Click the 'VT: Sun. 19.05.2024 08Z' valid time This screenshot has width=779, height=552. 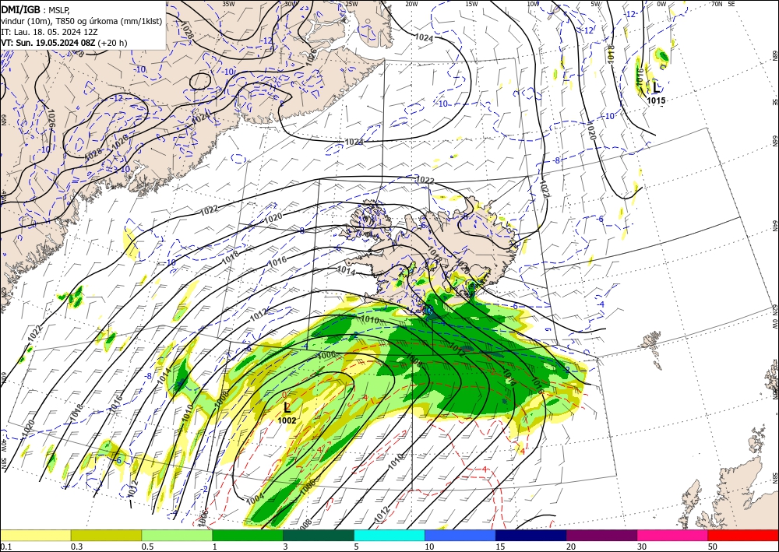[x=48, y=43]
